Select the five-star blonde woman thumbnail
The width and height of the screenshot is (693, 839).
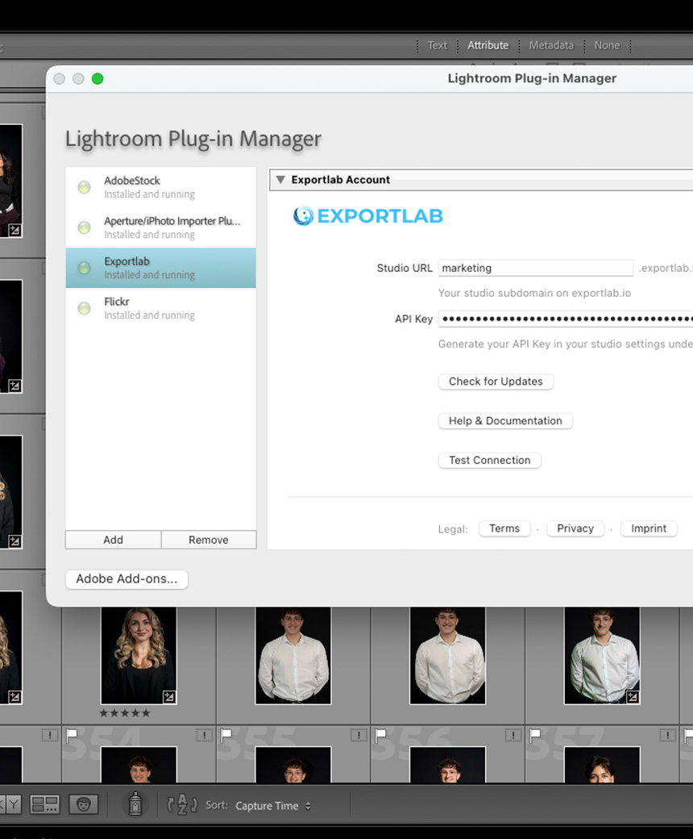click(x=139, y=655)
